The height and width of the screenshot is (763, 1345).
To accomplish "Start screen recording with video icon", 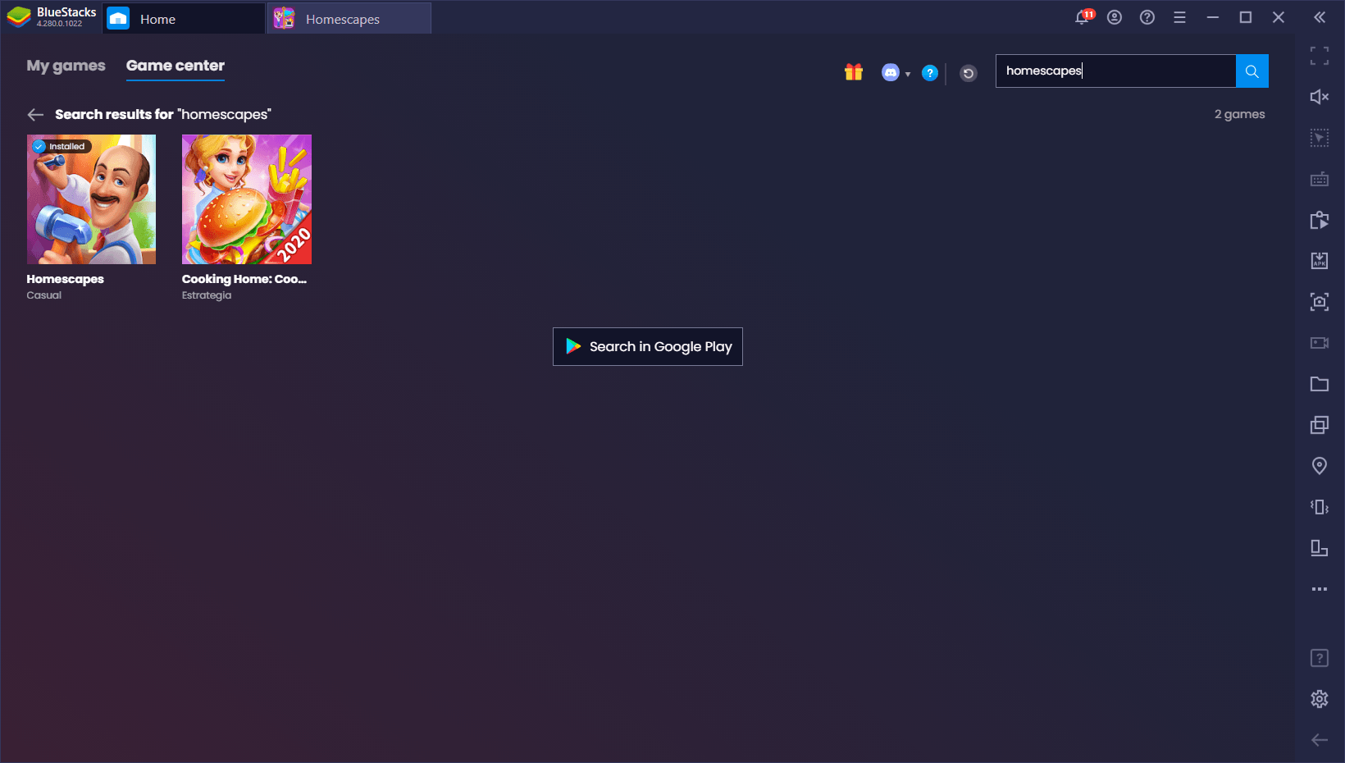I will point(1320,343).
